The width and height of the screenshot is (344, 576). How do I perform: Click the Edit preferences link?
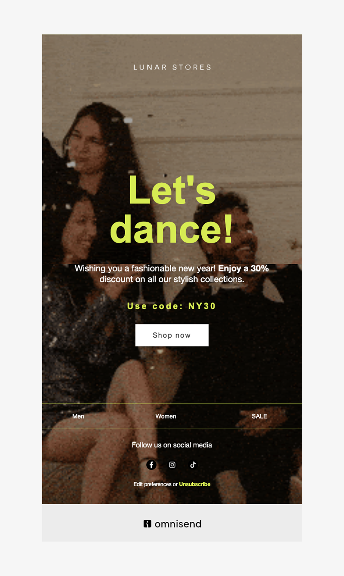152,484
